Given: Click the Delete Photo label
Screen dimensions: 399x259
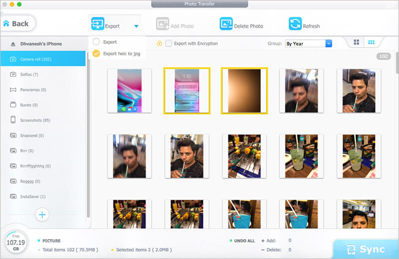Looking at the screenshot, I should [248, 26].
